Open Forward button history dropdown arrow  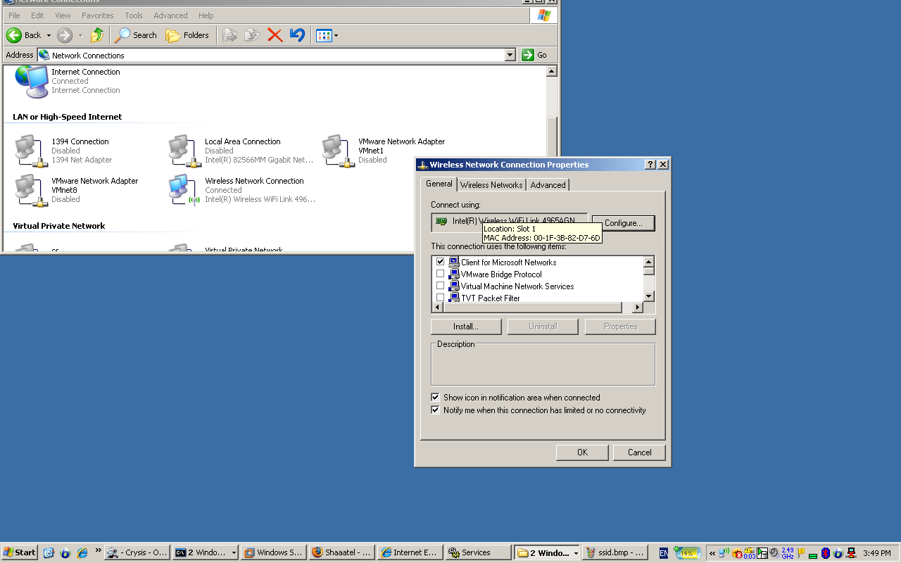coord(80,35)
